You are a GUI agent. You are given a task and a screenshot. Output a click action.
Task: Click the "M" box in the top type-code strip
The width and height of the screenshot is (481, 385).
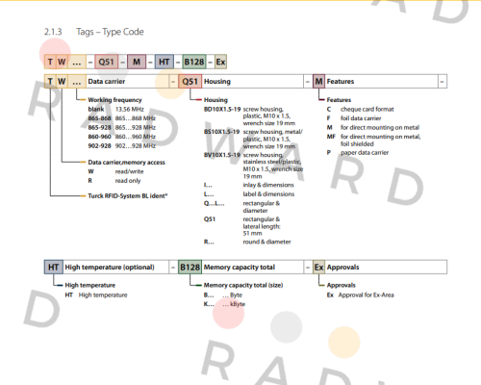point(137,62)
